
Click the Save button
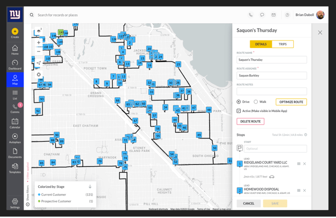coord(275,203)
